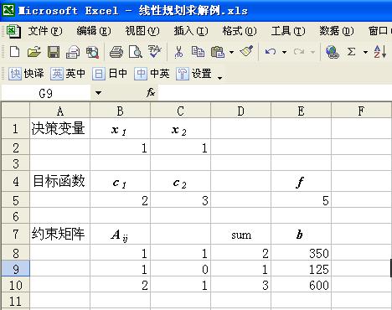Click the AutoSum sigma icon
Viewport: 392px width, 310px height.
point(351,52)
